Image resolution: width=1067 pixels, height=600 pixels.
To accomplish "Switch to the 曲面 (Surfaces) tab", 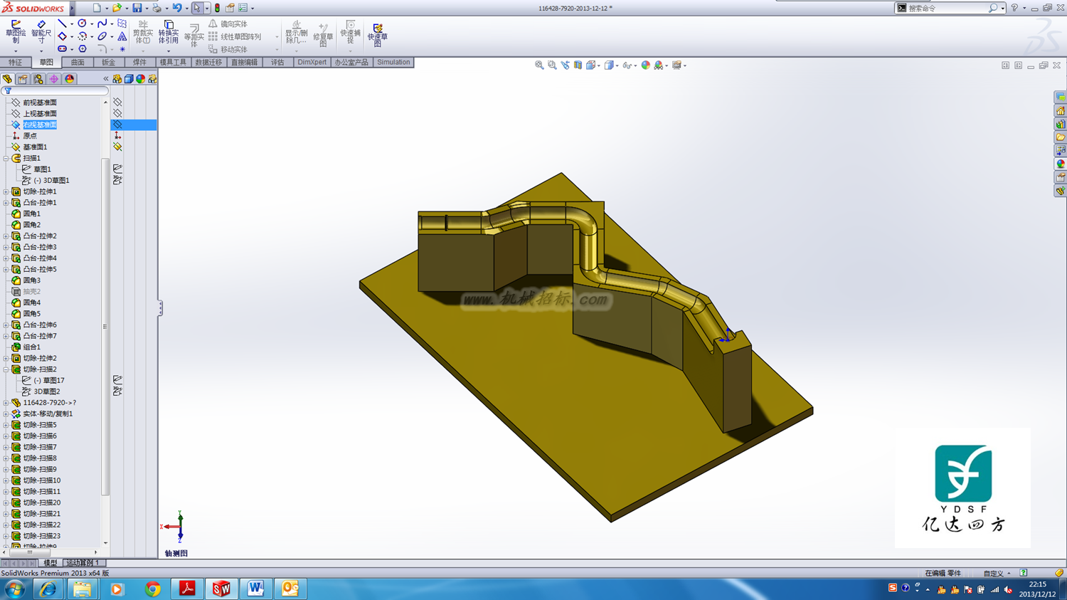I will click(x=78, y=63).
